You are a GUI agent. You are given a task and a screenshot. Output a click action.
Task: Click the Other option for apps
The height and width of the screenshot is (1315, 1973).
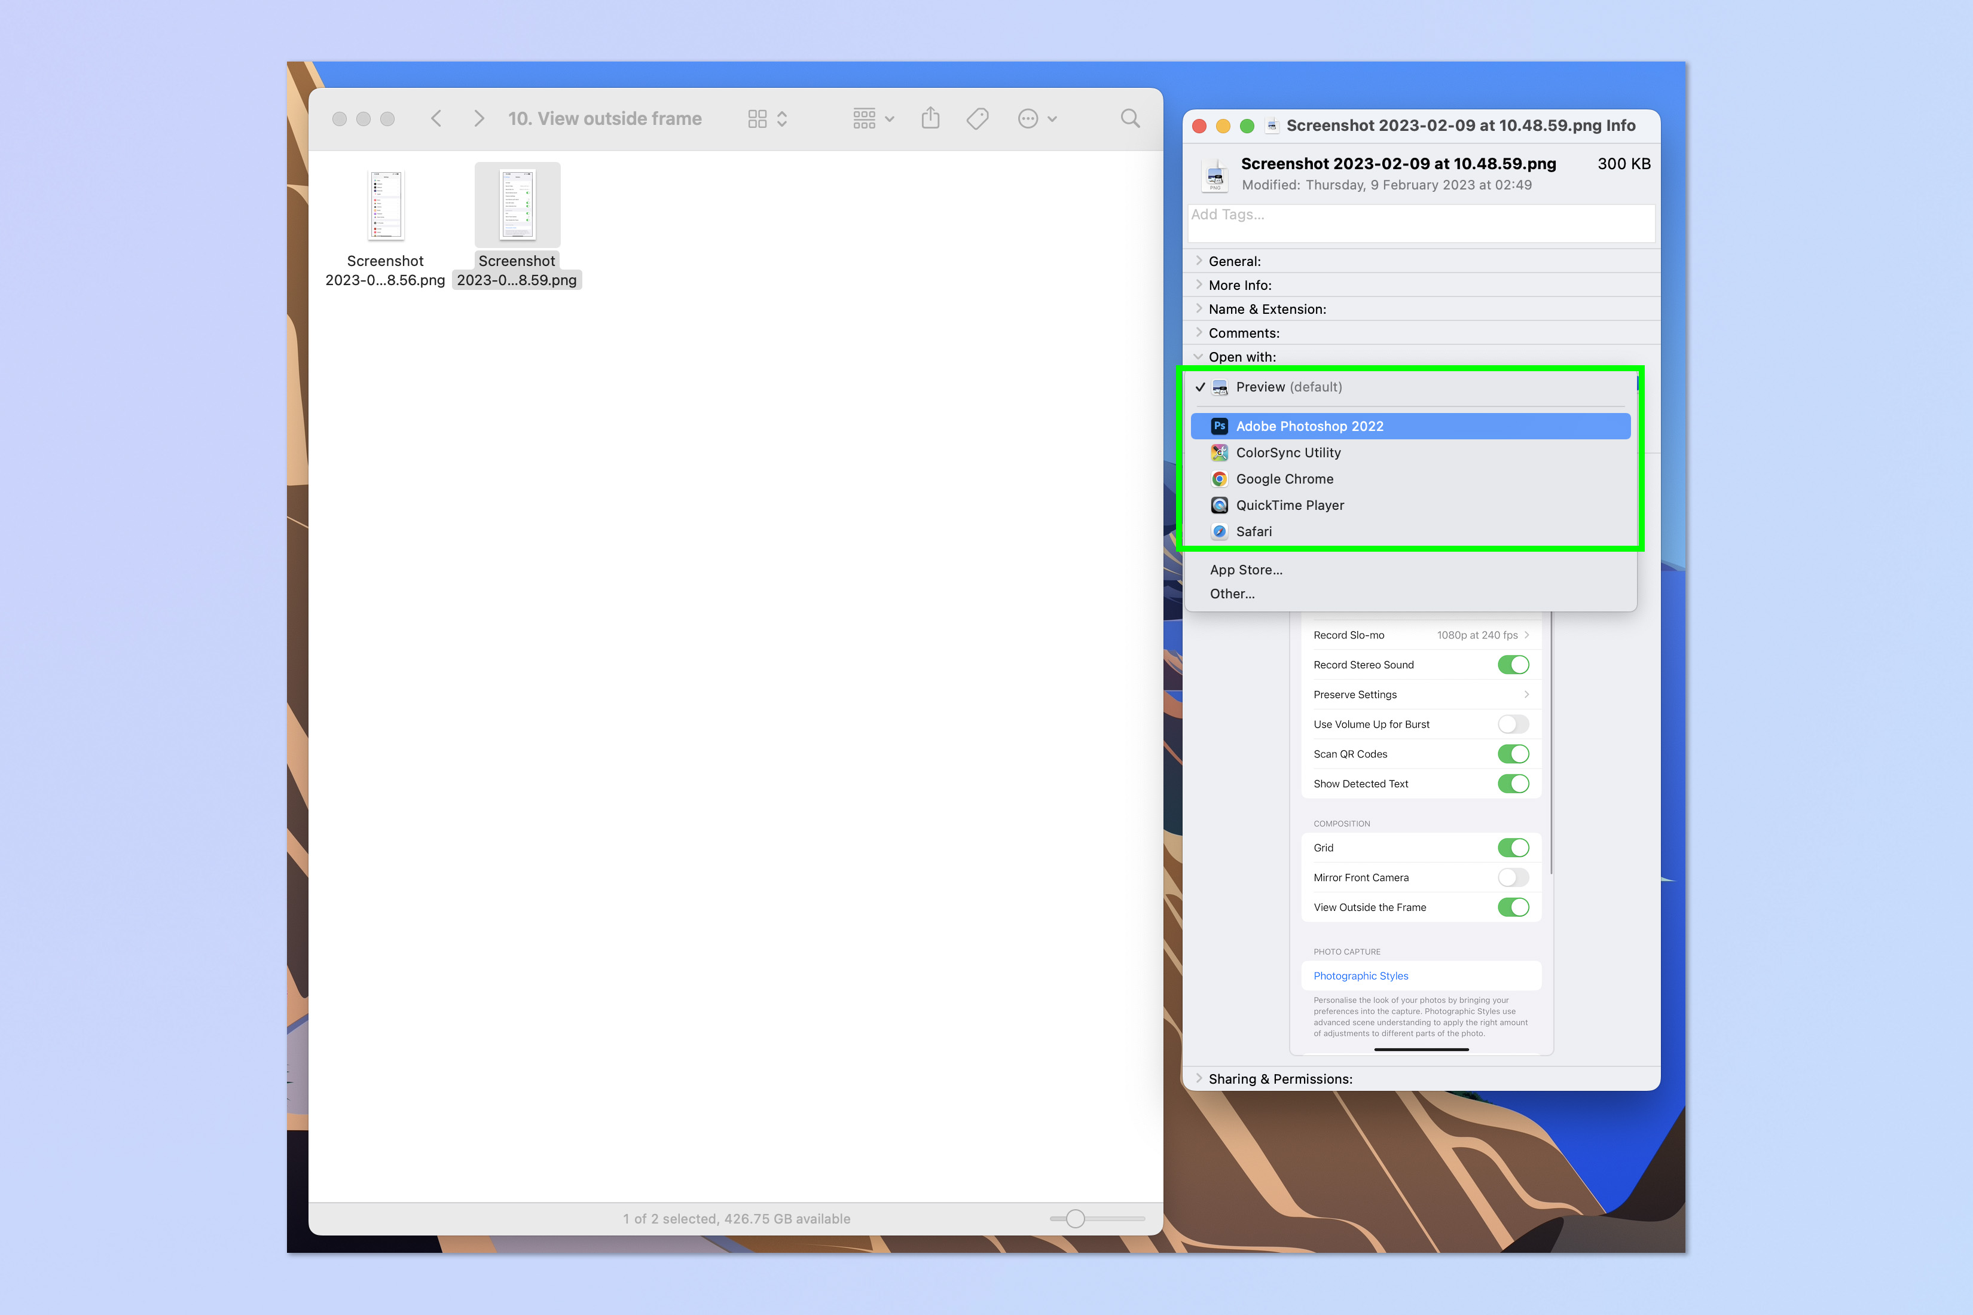[x=1233, y=593]
